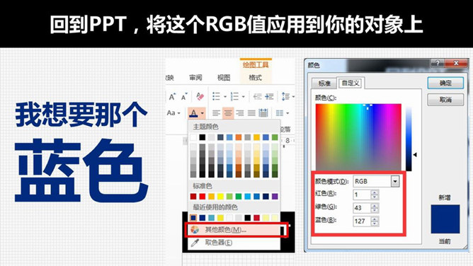This screenshot has width=473, height=266.
Task: Increase the red value with spinner
Action: click(x=375, y=192)
